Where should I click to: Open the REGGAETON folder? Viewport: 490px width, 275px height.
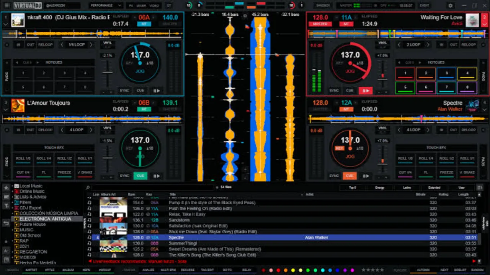coord(33,252)
